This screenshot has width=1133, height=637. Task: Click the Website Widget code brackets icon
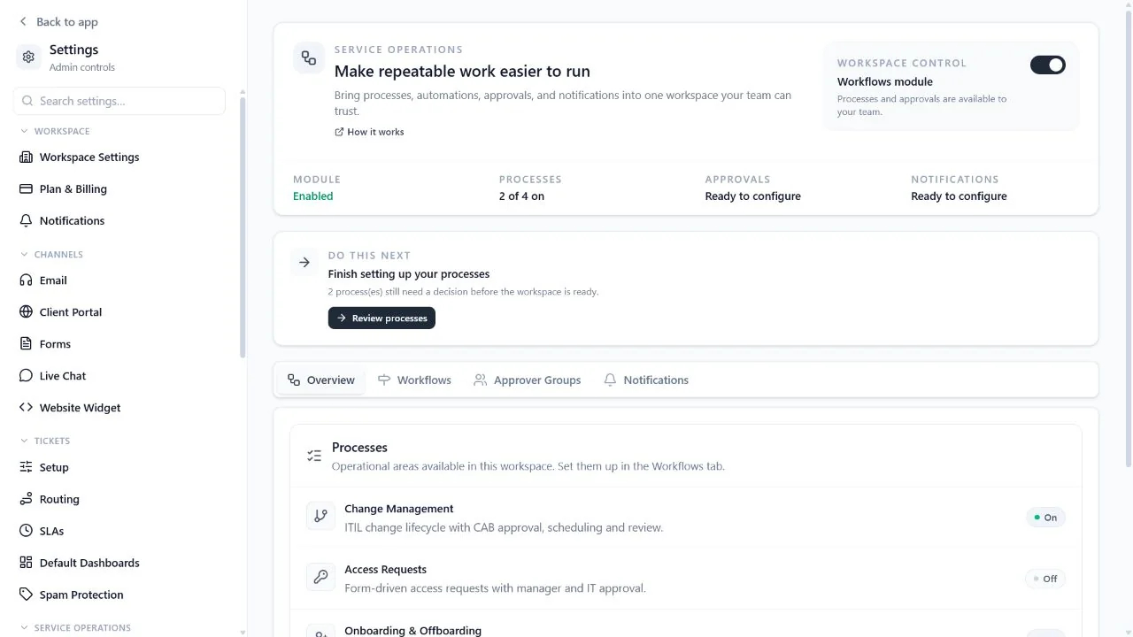26,408
